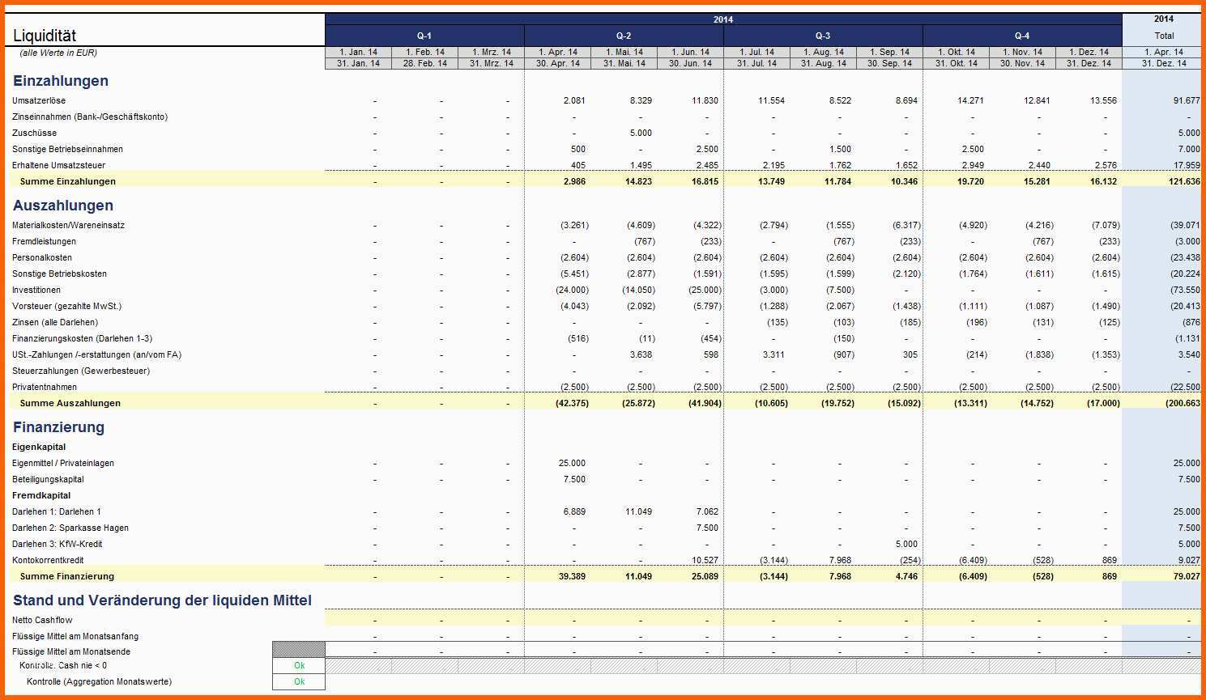Click the Liquidität title cell
The width and height of the screenshot is (1206, 700).
point(45,36)
